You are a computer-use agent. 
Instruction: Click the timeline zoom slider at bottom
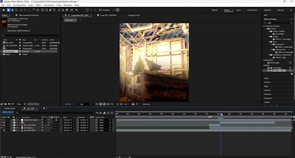[119, 157]
